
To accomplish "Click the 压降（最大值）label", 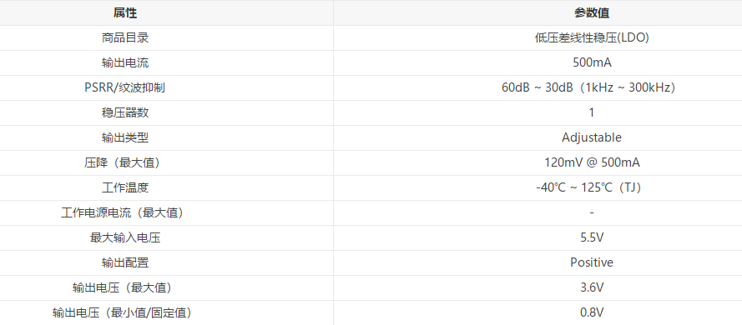I will (125, 163).
